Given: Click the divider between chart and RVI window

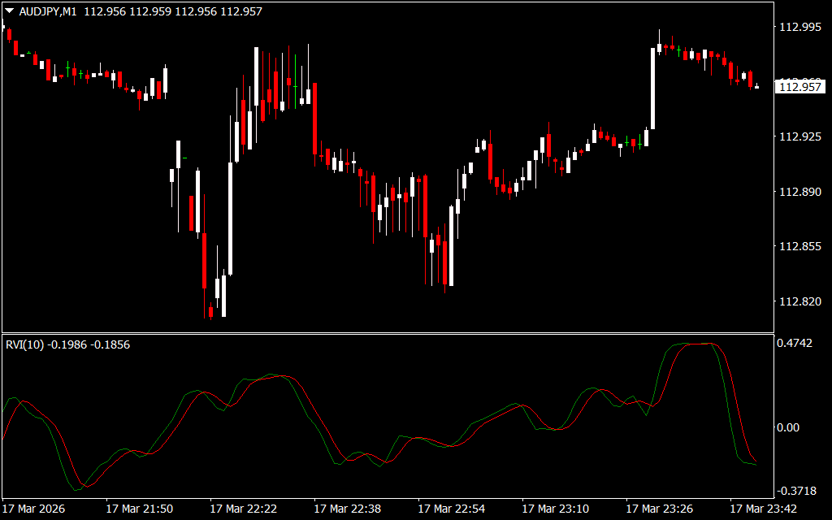Looking at the screenshot, I should (x=386, y=333).
